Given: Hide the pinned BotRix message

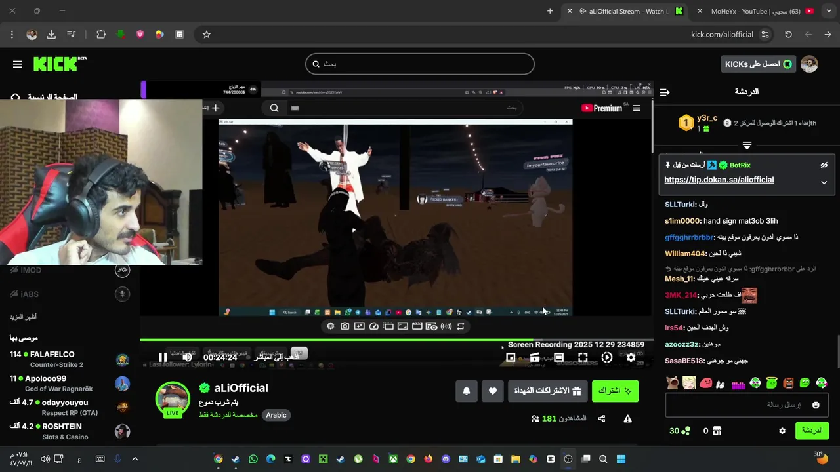Looking at the screenshot, I should (824, 165).
